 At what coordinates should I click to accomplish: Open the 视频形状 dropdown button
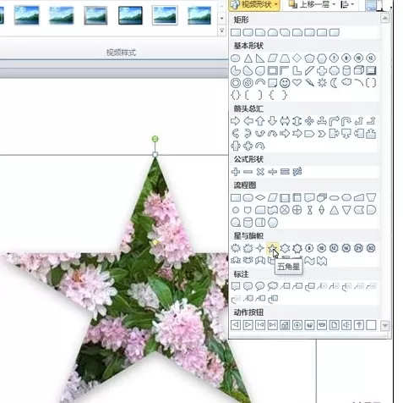(x=254, y=5)
